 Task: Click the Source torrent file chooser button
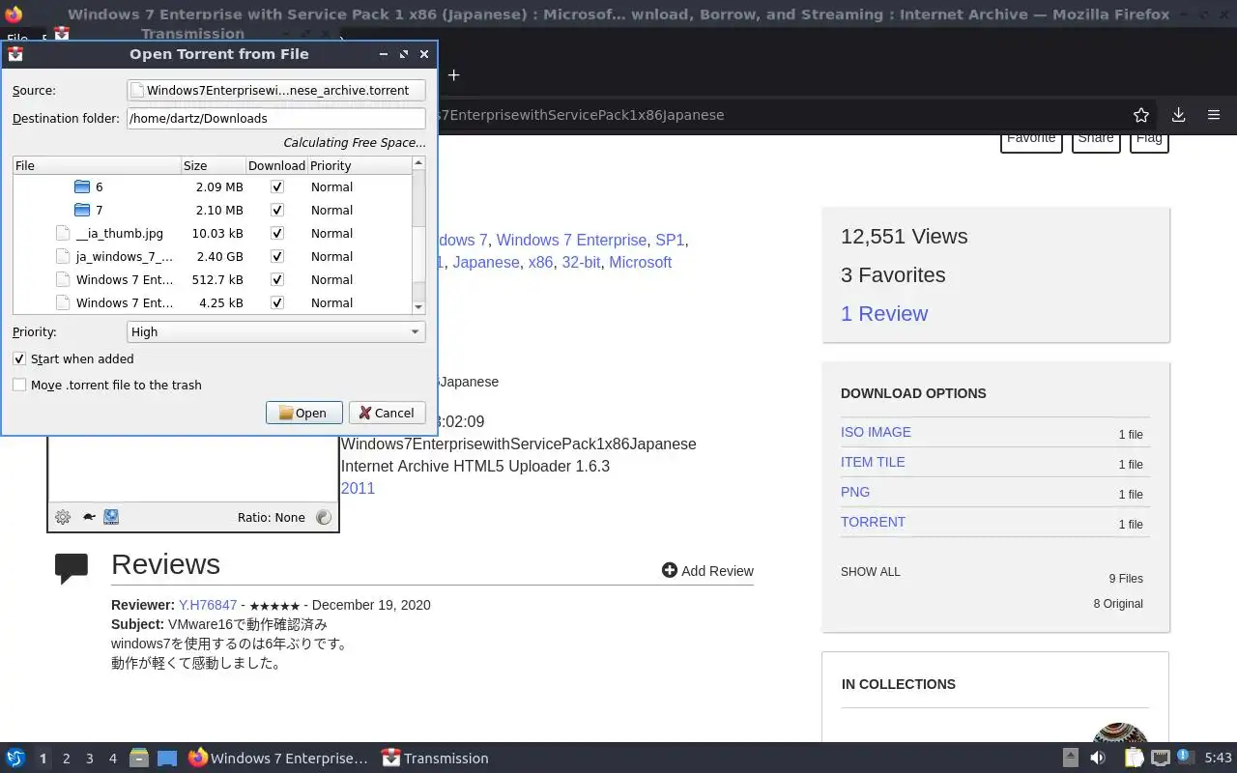[x=276, y=90]
